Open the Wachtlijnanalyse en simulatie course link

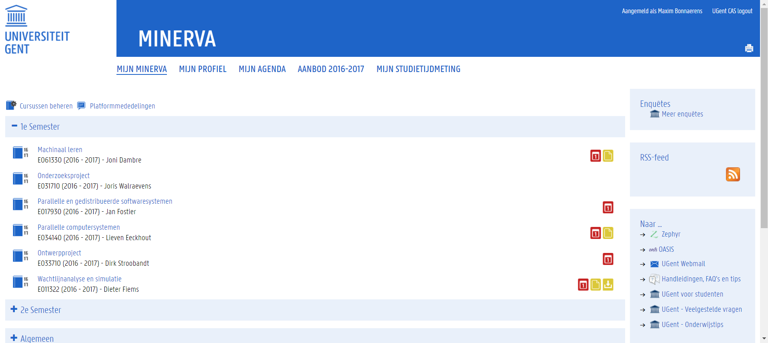click(x=80, y=279)
